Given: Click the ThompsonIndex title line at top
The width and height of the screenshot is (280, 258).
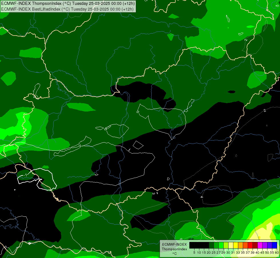Looking at the screenshot, I should tap(68, 3).
